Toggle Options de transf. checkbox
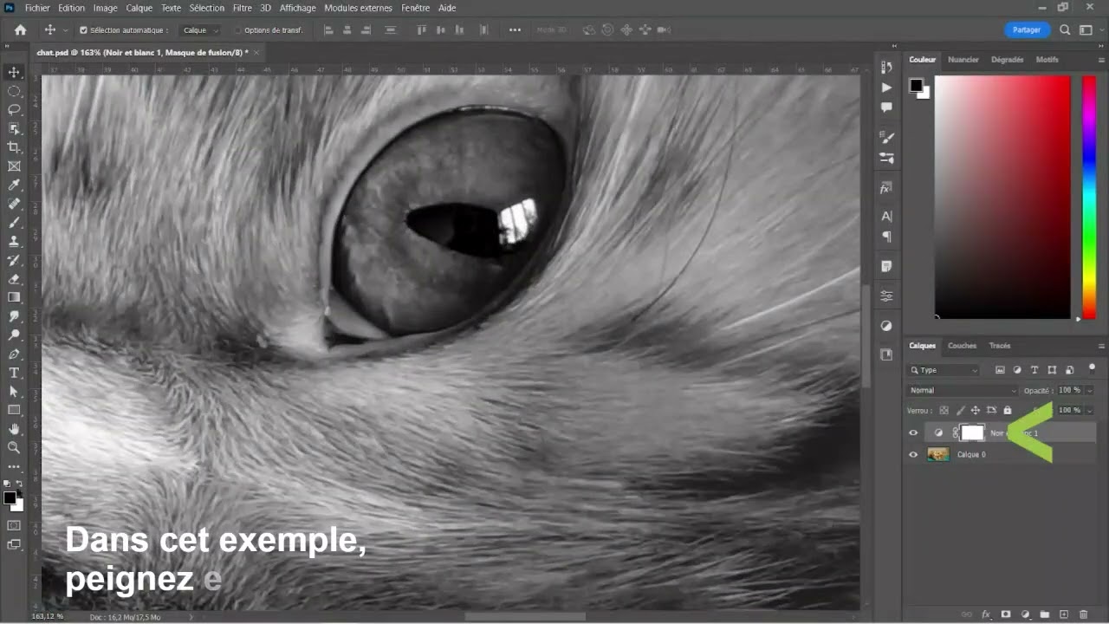 238,29
